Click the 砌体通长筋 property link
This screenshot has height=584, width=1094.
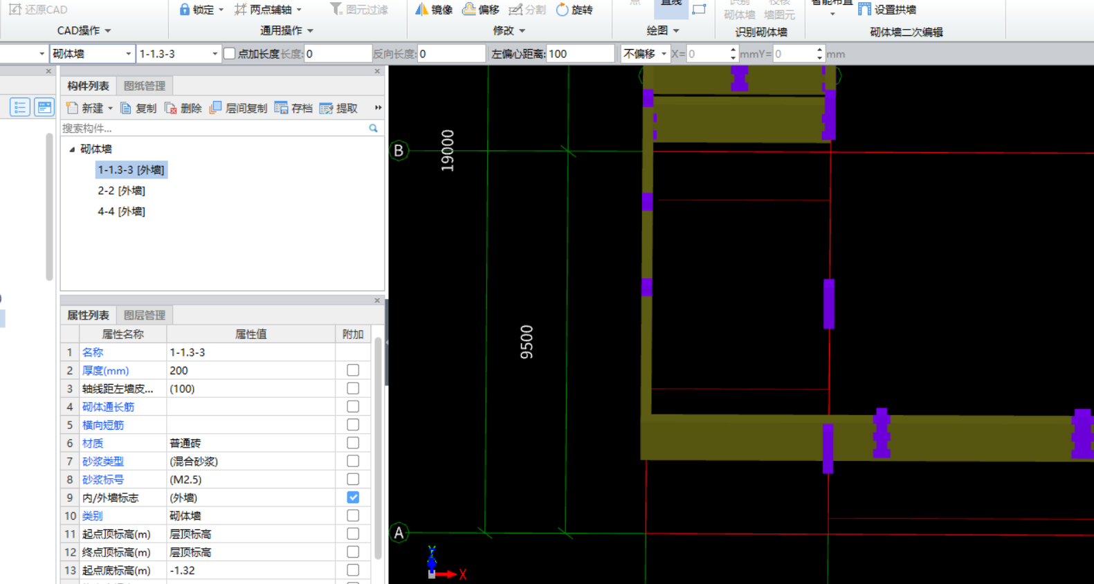(109, 407)
